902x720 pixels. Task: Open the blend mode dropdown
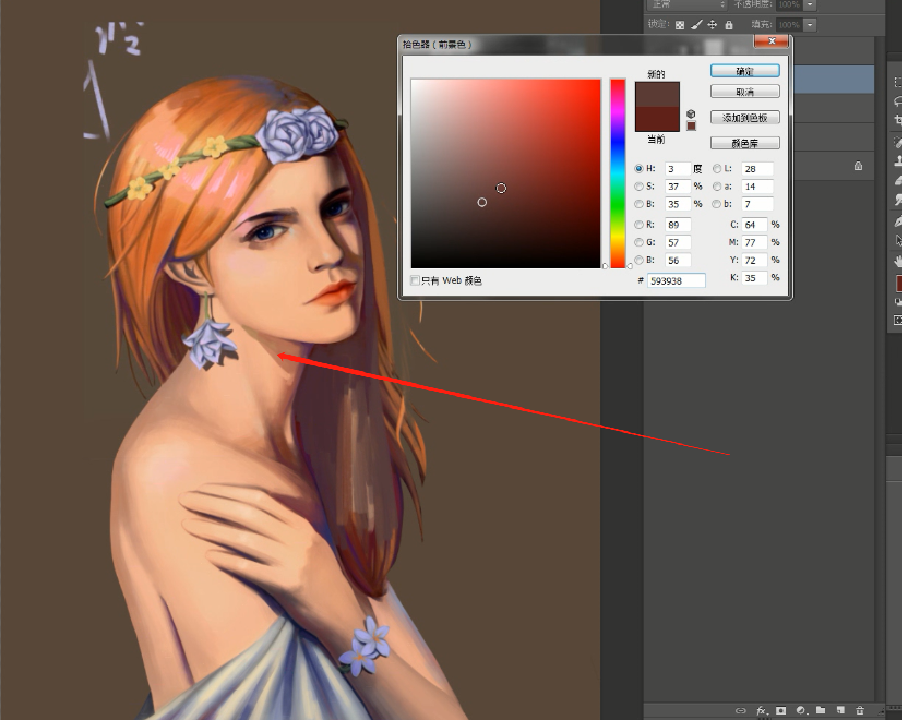tap(688, 4)
